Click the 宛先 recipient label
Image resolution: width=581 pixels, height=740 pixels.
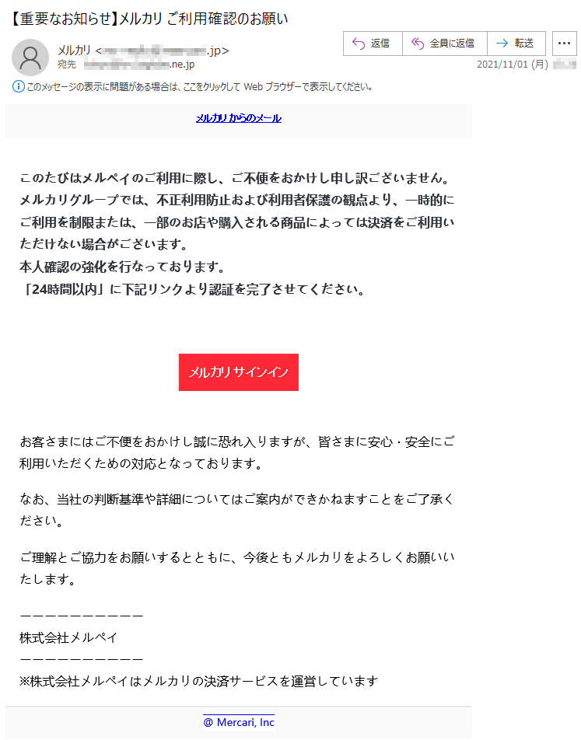(x=67, y=65)
